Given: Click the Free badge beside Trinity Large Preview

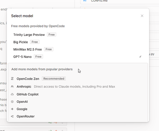Looking at the screenshot, I should (x=51, y=35).
